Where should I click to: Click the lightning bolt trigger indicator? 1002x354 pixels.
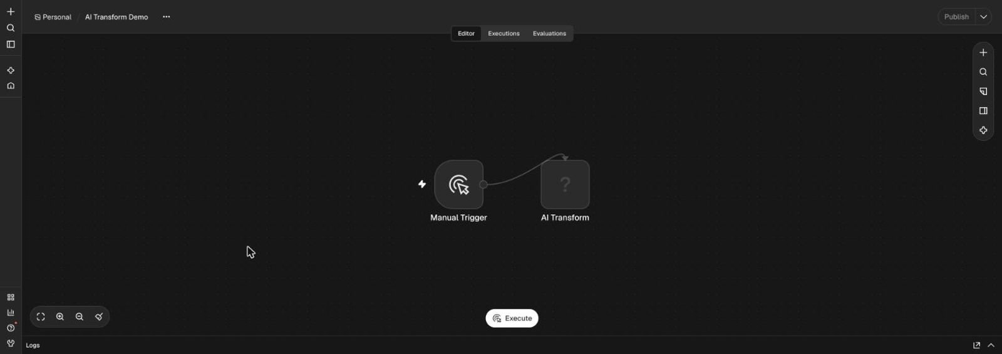coord(422,184)
